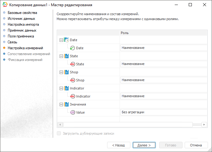The height and width of the screenshot is (152, 212).
Task: Toggle the duplicate records checkbox
Action: (x=59, y=133)
